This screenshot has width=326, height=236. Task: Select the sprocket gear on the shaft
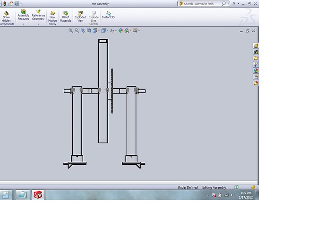[112, 91]
